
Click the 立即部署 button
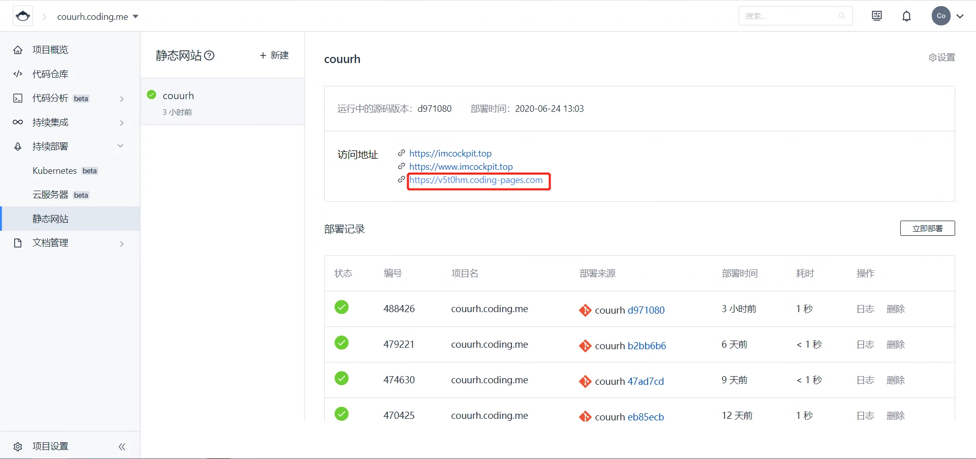(927, 228)
